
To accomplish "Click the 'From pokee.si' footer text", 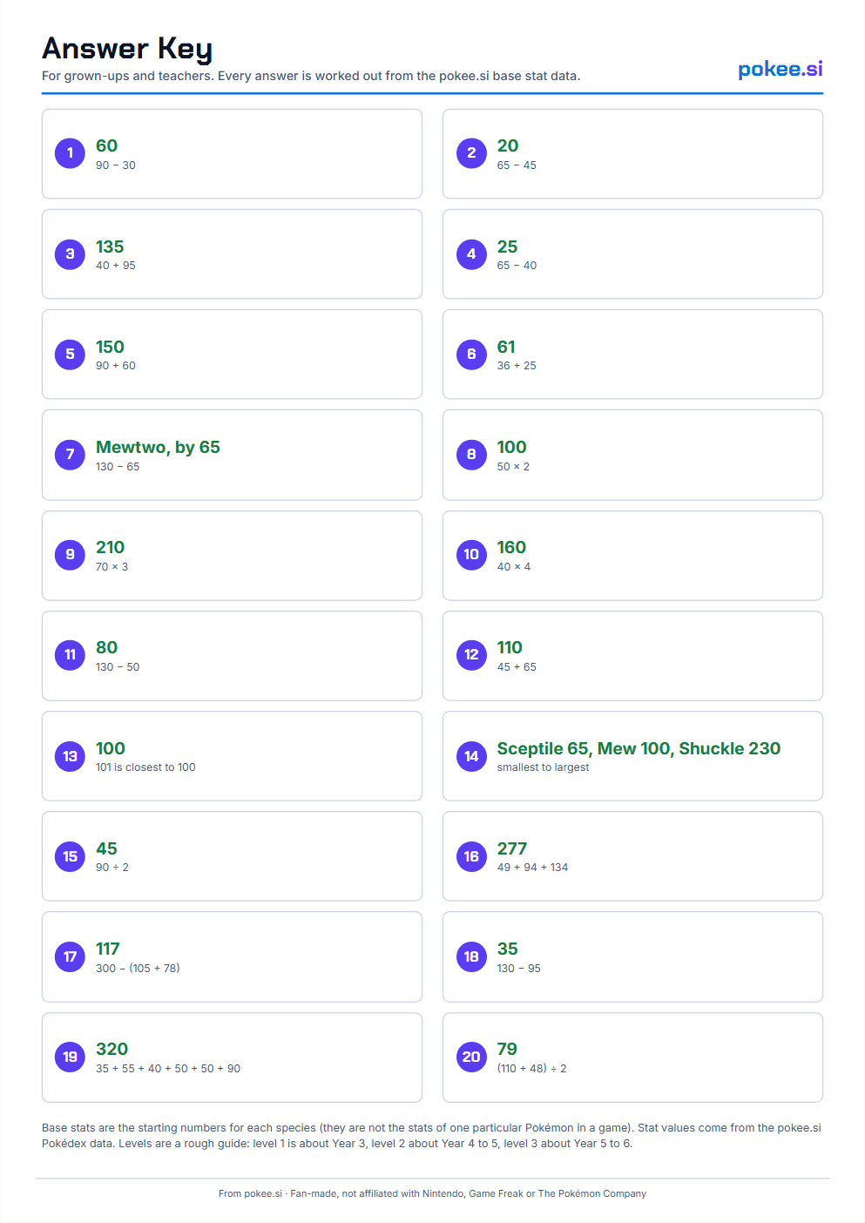I will (x=250, y=1193).
